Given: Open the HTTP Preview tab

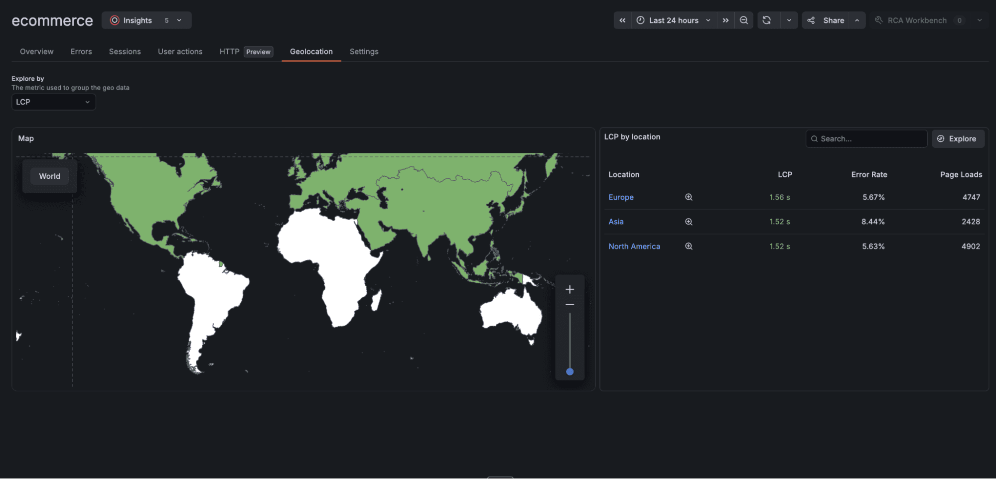Looking at the screenshot, I should [246, 51].
